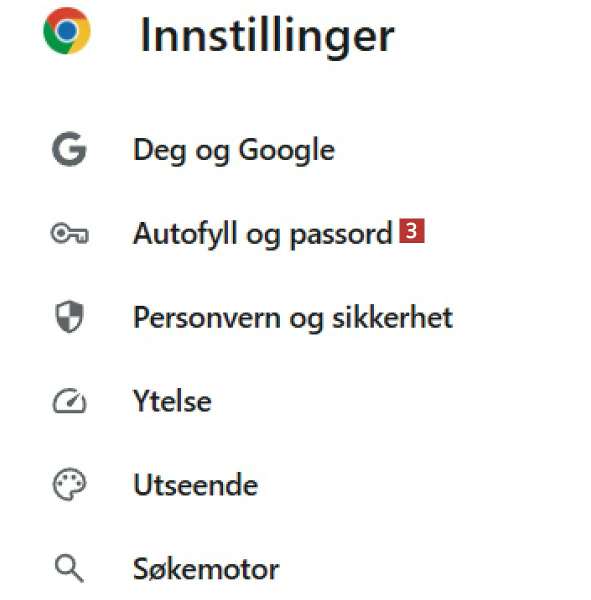Click the red number 3 badge
Screen dimensions: 591x600
pos(411,231)
